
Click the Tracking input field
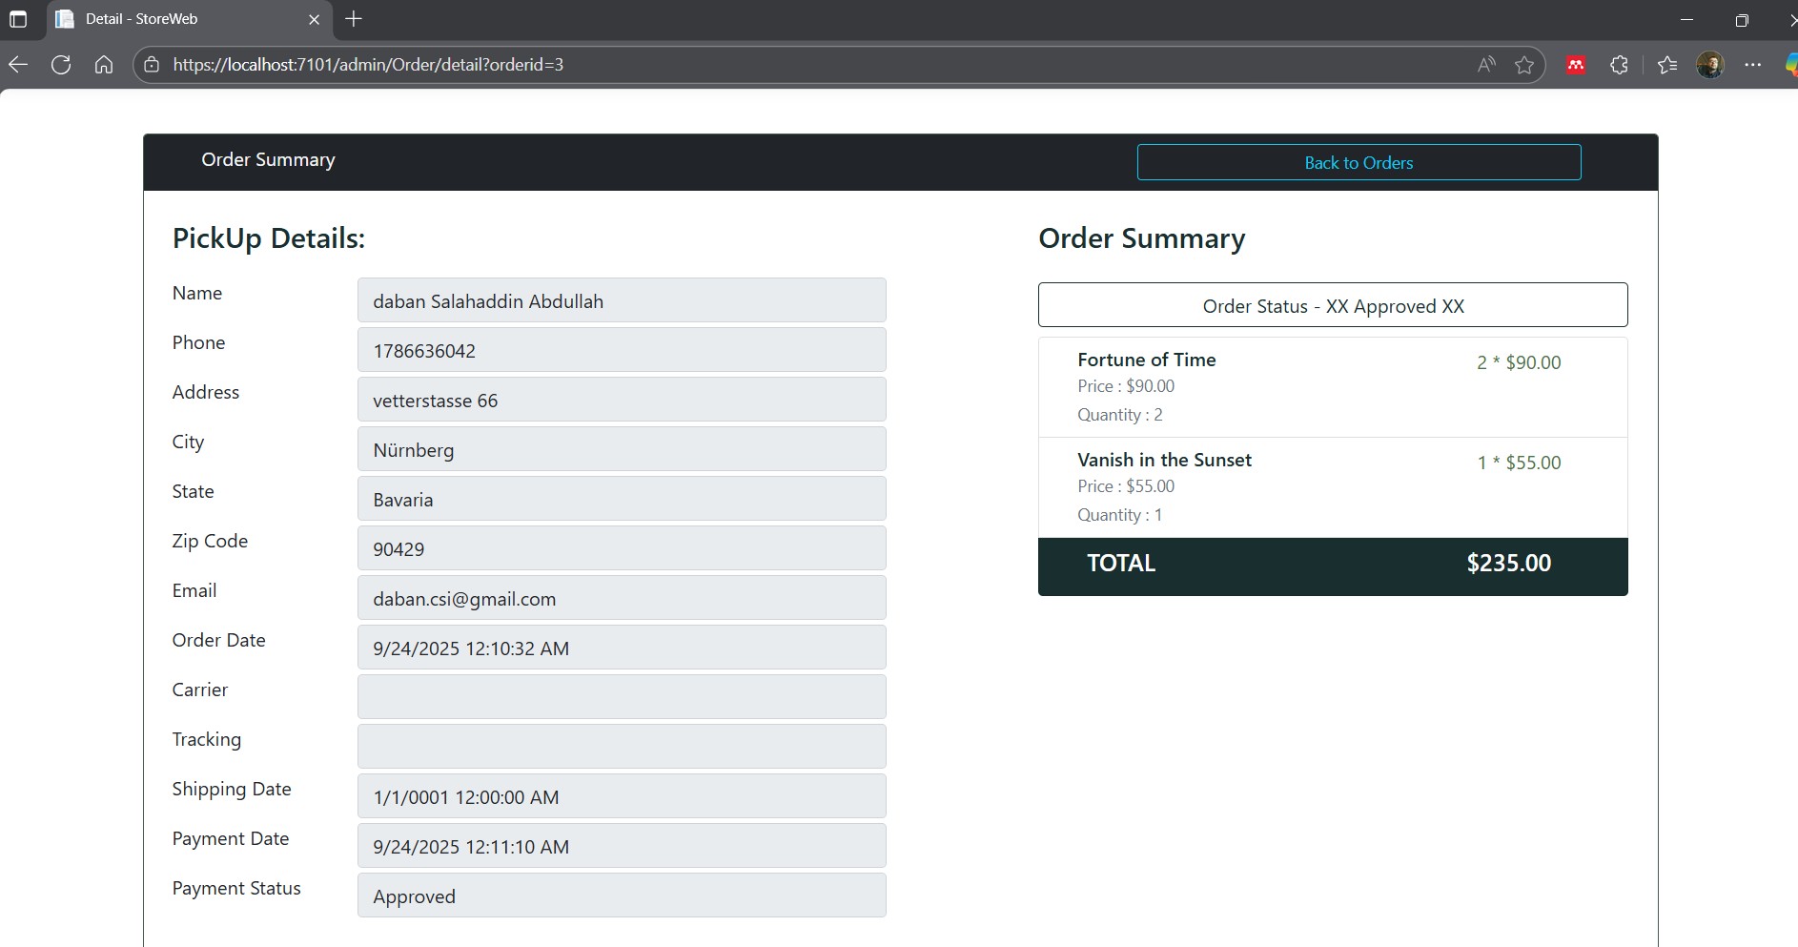(x=621, y=747)
